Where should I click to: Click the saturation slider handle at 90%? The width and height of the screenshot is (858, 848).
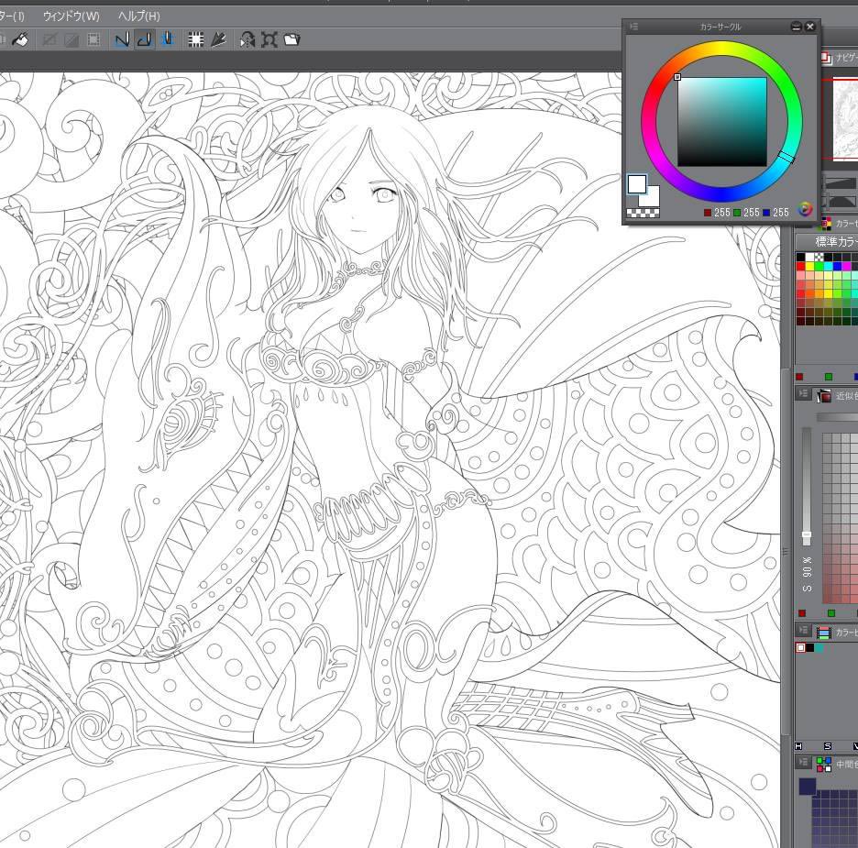[806, 536]
